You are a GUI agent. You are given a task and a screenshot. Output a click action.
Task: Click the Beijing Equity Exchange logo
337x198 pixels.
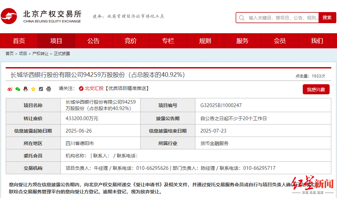point(41,16)
